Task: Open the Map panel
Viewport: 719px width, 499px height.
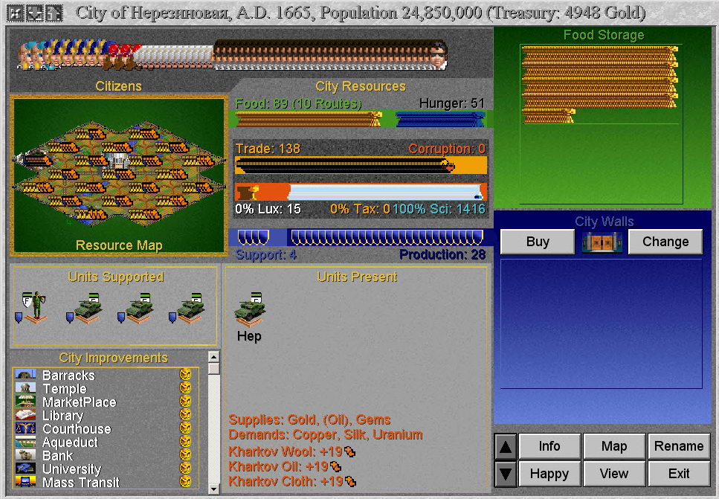Action: tap(614, 446)
